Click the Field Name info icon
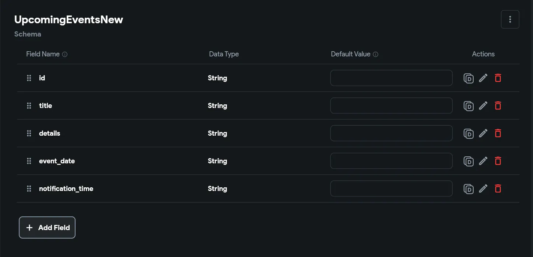Viewport: 533px width, 257px height. (x=65, y=54)
